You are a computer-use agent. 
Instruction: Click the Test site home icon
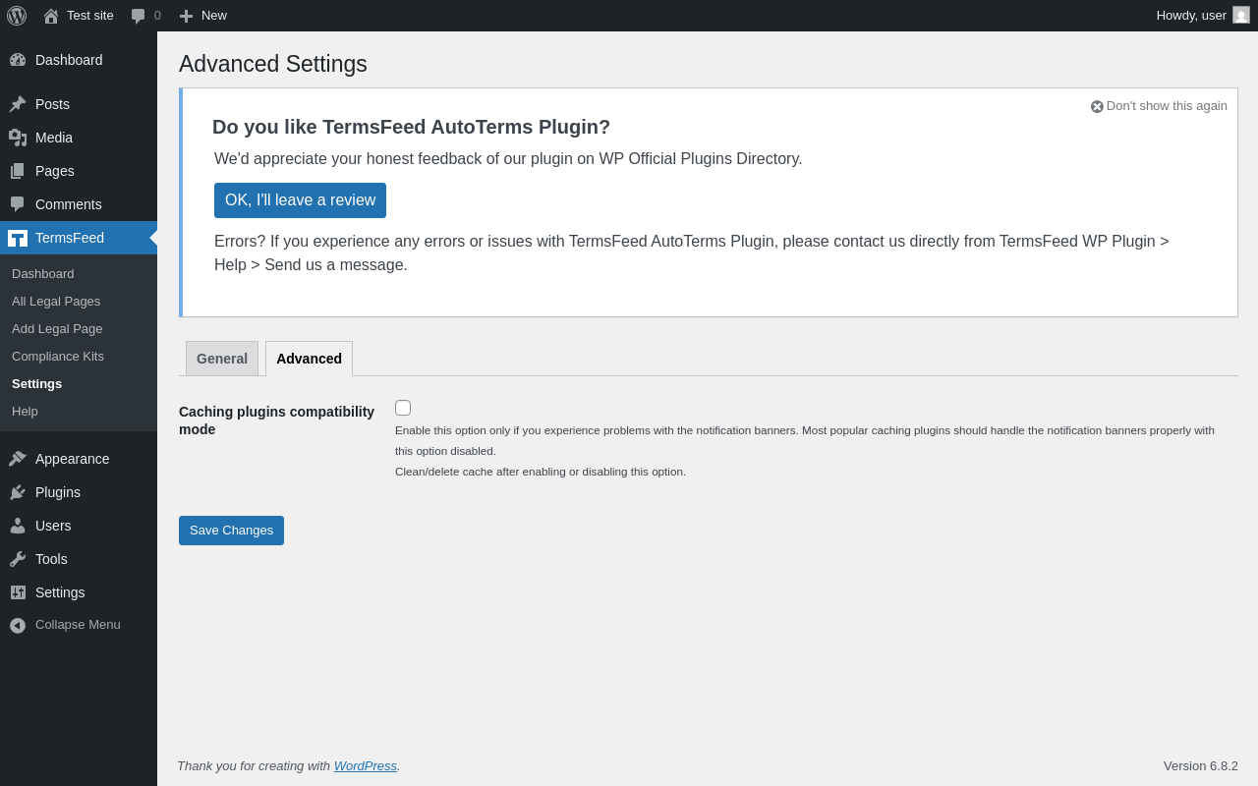[51, 16]
